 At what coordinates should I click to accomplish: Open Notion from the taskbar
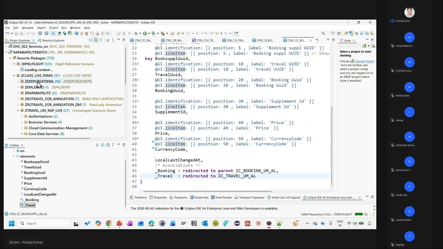tap(194, 223)
